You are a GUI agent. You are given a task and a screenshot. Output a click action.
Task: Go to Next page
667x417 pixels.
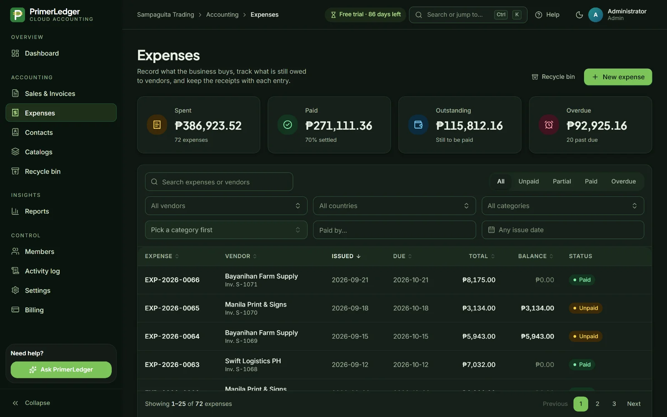tap(634, 404)
